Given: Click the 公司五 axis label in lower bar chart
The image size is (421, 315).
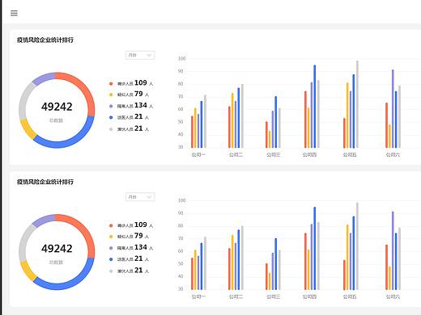Looking at the screenshot, I should [350, 296].
